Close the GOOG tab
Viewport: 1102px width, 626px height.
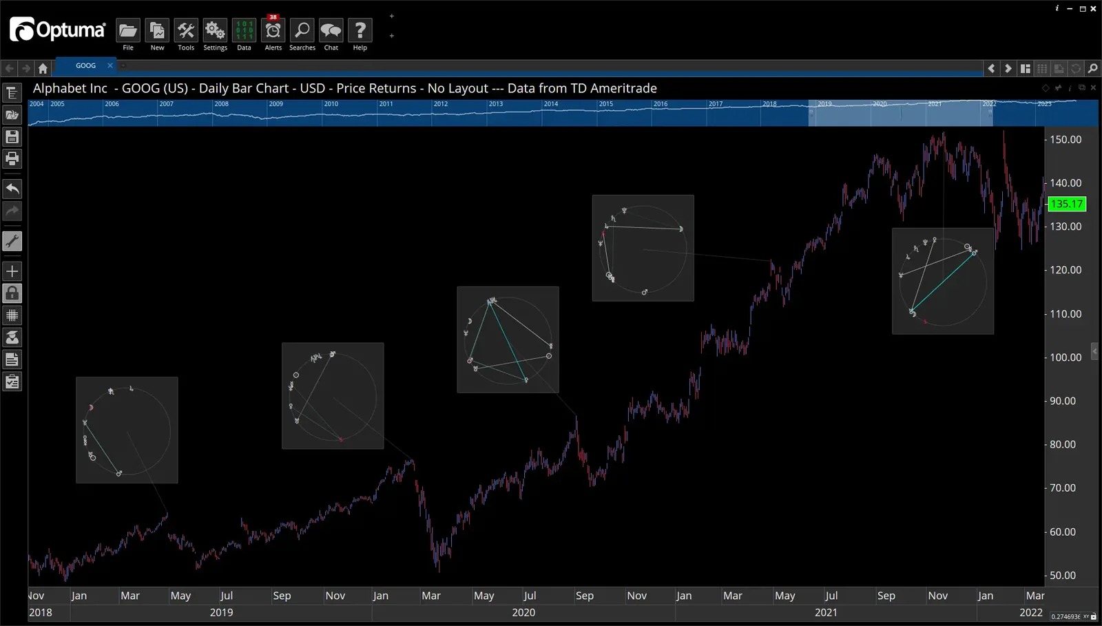pos(110,65)
